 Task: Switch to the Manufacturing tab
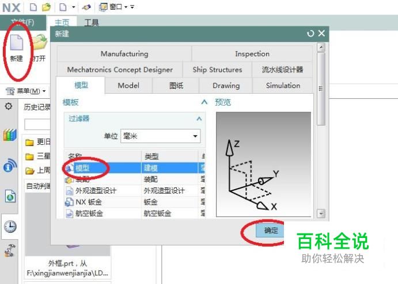[x=124, y=53]
